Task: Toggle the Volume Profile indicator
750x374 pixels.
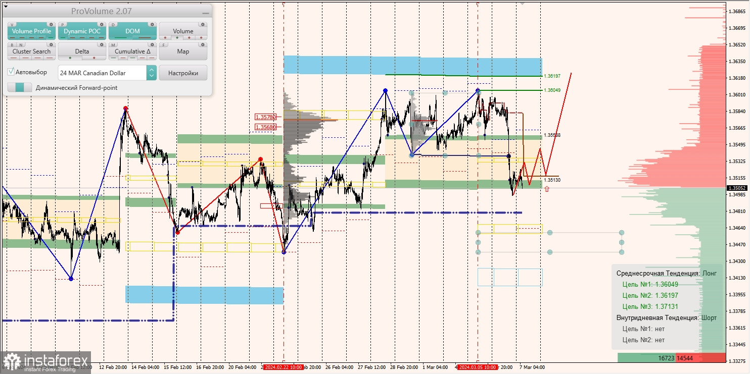Action: coord(31,31)
